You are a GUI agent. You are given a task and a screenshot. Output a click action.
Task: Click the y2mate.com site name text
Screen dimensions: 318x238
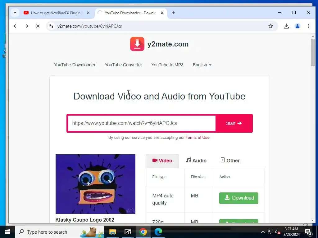point(168,44)
